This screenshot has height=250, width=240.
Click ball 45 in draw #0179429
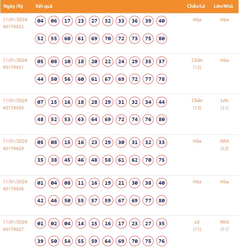(x=67, y=160)
